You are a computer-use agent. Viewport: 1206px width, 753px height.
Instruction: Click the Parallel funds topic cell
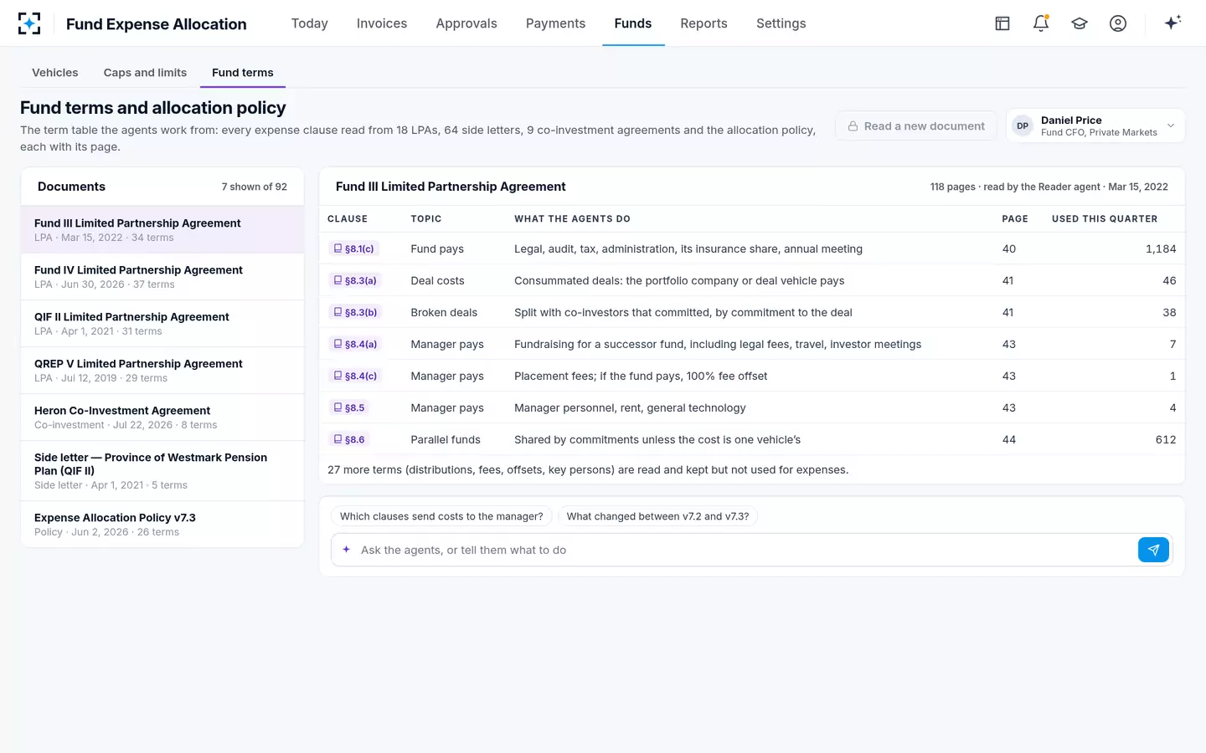[x=446, y=439]
